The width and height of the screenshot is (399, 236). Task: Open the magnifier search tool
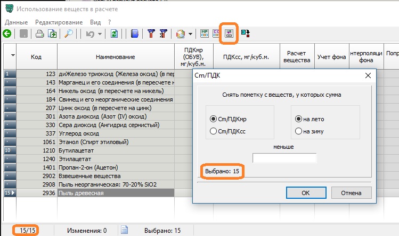tap(69, 33)
